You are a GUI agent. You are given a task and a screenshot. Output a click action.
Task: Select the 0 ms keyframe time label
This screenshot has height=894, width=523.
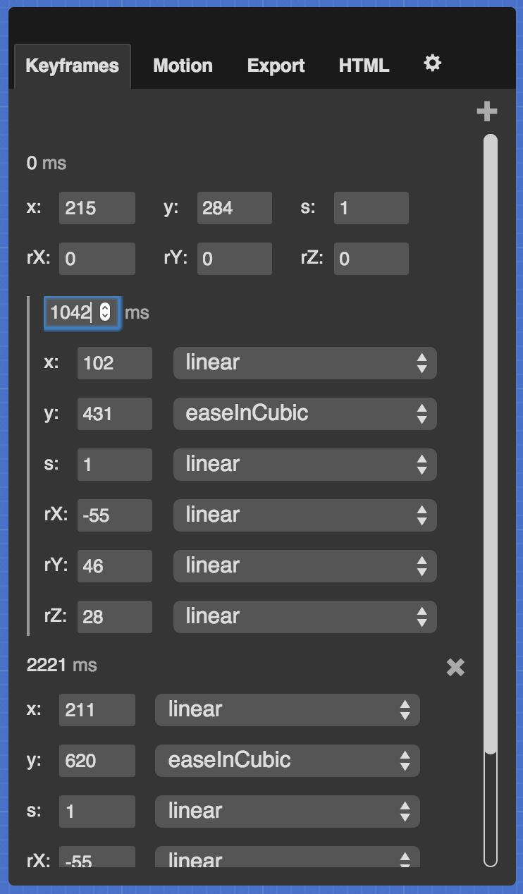click(x=47, y=164)
